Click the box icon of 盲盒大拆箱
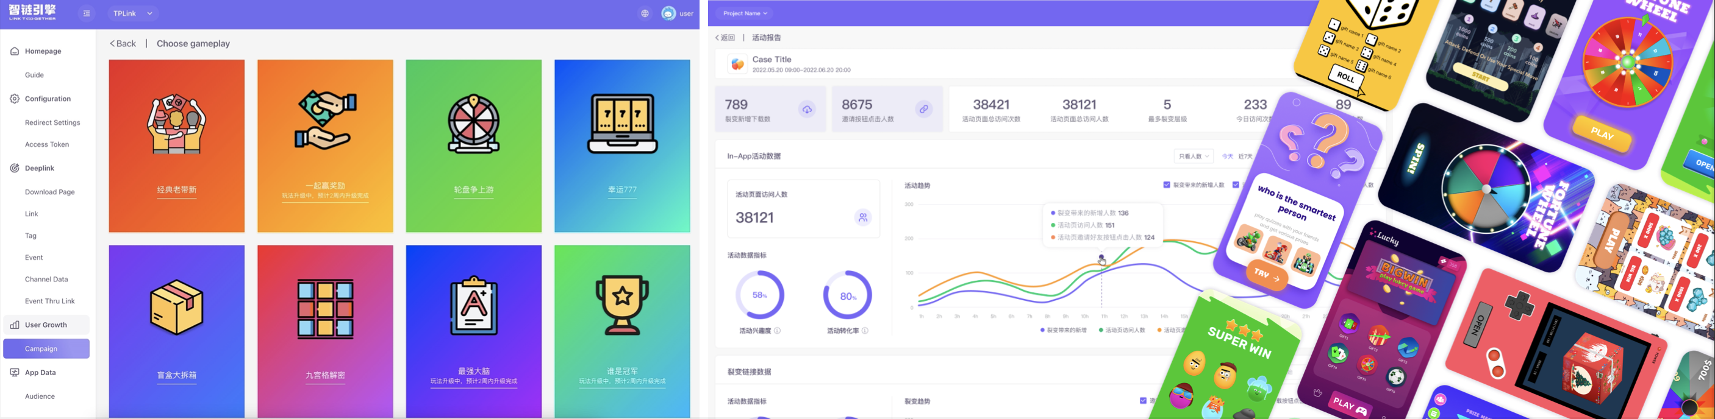 (x=176, y=308)
